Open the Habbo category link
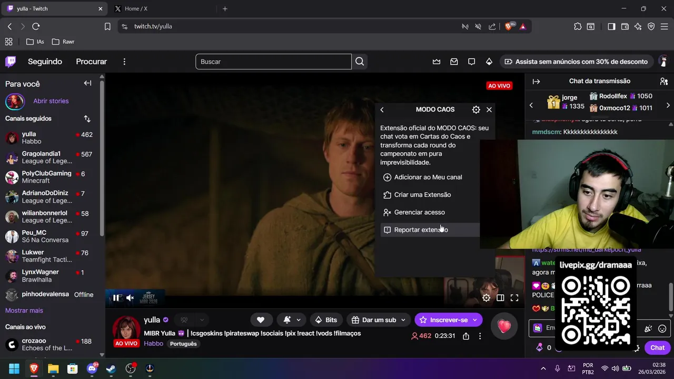This screenshot has height=379, width=674. click(153, 344)
